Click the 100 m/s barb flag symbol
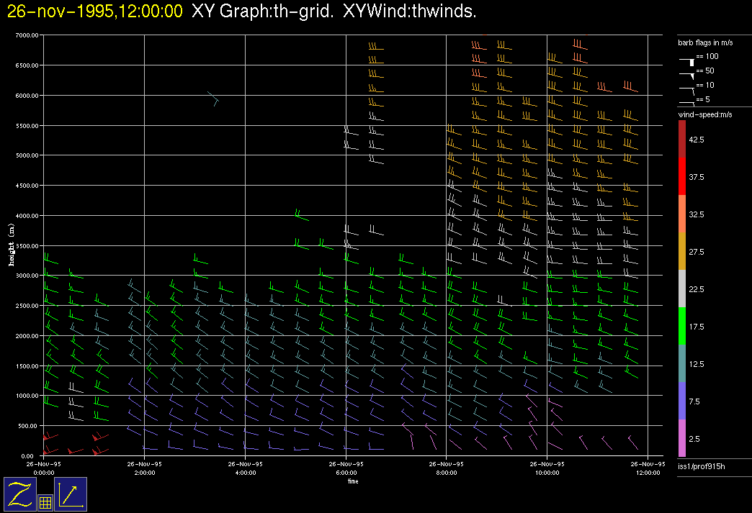752x513 pixels. click(688, 60)
